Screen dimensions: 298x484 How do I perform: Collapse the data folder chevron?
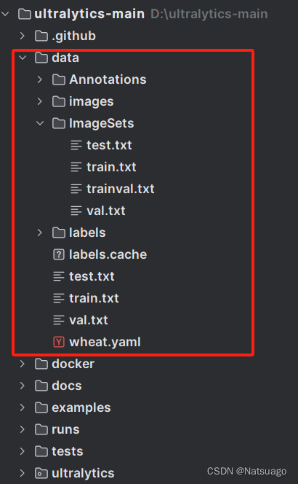[x=23, y=58]
